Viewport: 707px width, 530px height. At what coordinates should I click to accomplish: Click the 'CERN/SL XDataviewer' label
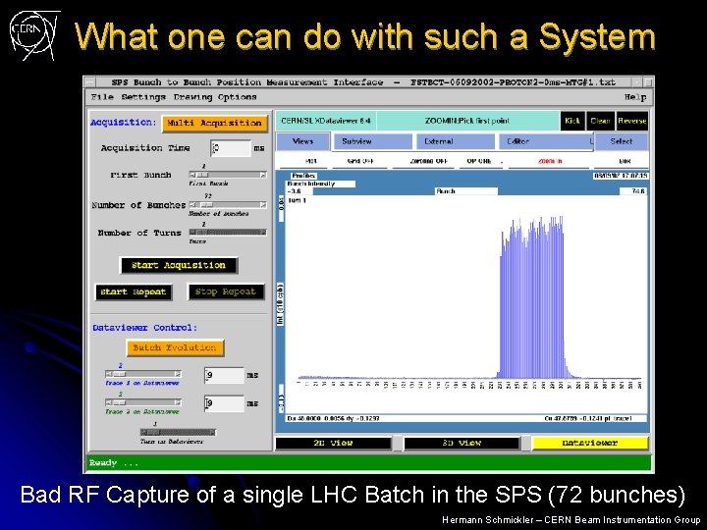326,121
